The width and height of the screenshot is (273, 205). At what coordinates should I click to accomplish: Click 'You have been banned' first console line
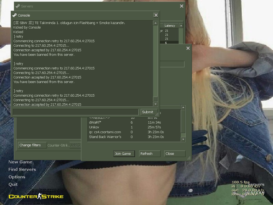coord(44,54)
